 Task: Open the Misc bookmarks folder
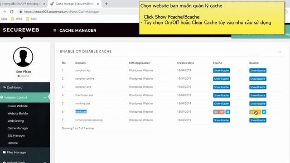[31, 19]
